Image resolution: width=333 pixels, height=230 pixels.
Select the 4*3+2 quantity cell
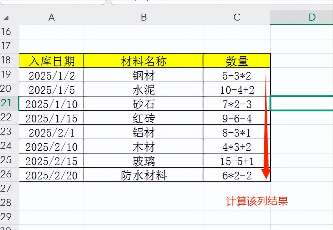click(x=236, y=146)
